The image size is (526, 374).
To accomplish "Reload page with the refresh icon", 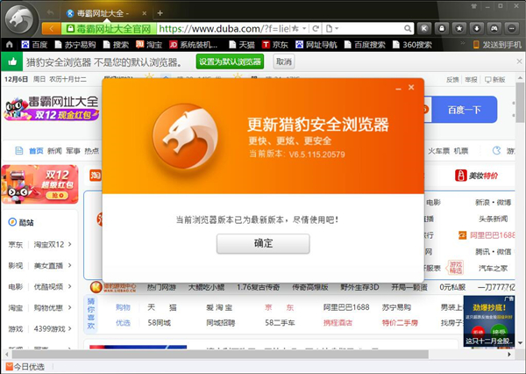I will pos(316,29).
